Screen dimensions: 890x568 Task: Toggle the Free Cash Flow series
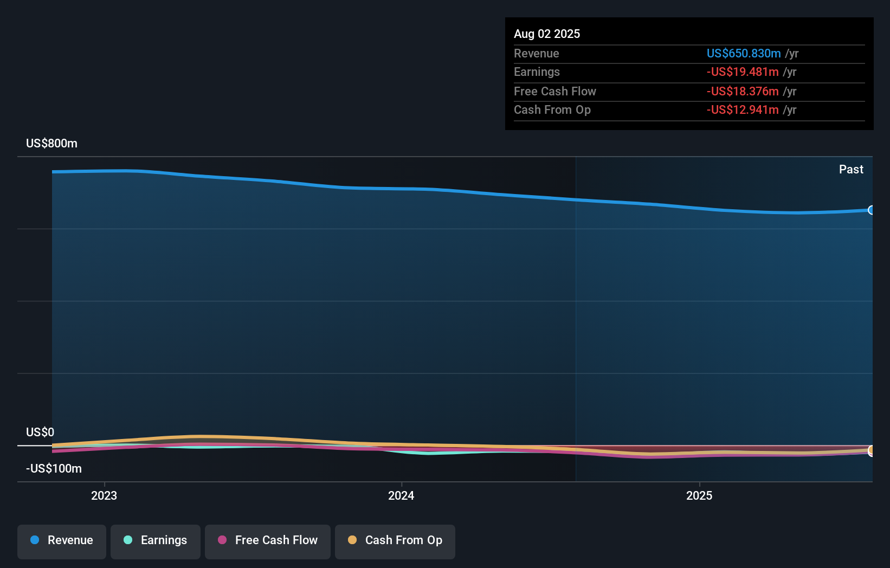tap(268, 541)
